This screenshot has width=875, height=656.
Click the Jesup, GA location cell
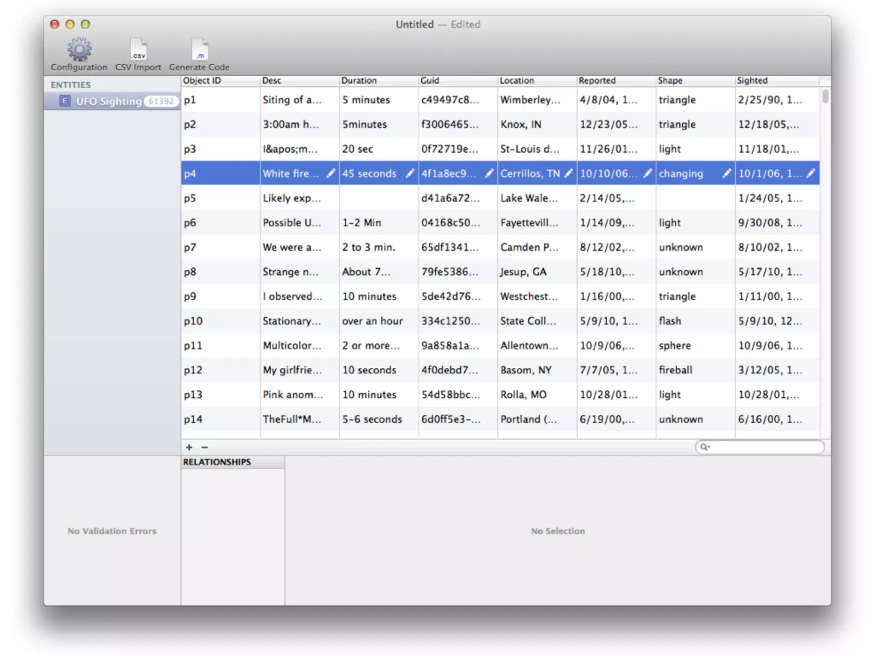(523, 272)
